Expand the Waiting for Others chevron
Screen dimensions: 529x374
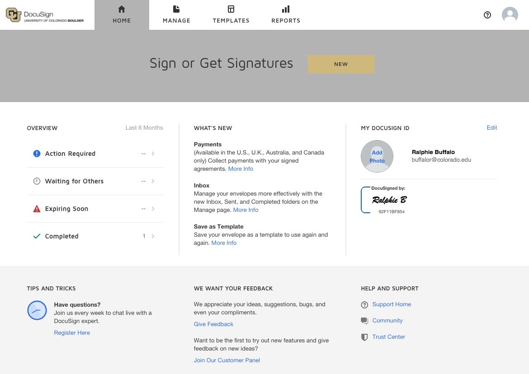click(153, 181)
